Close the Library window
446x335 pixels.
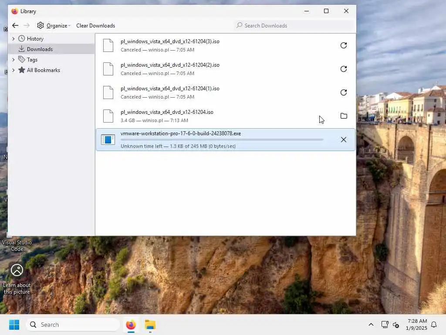pyautogui.click(x=346, y=11)
